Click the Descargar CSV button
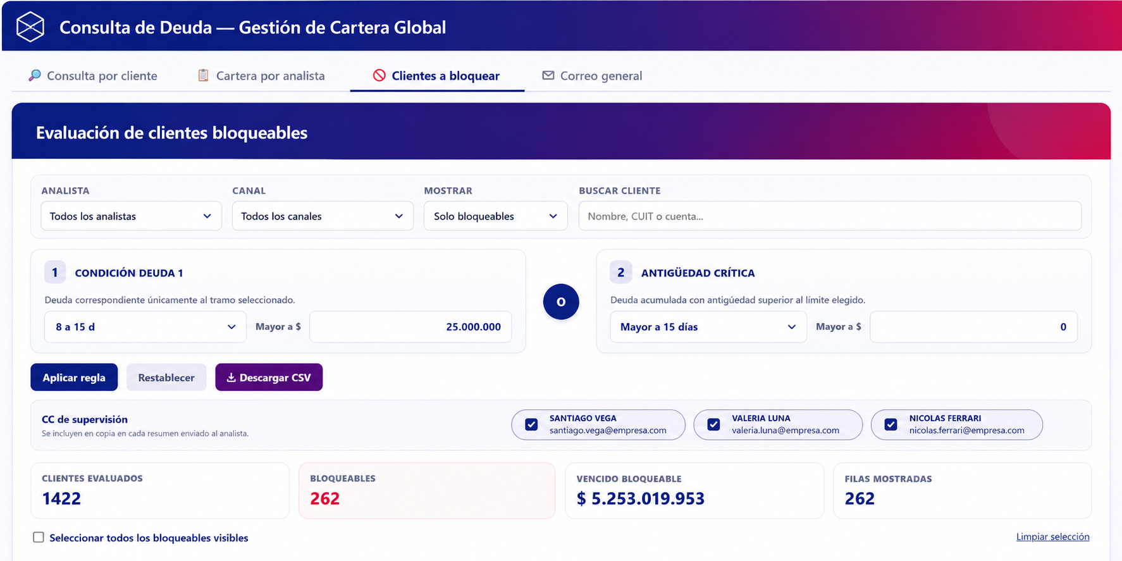Image resolution: width=1122 pixels, height=561 pixels. 269,378
